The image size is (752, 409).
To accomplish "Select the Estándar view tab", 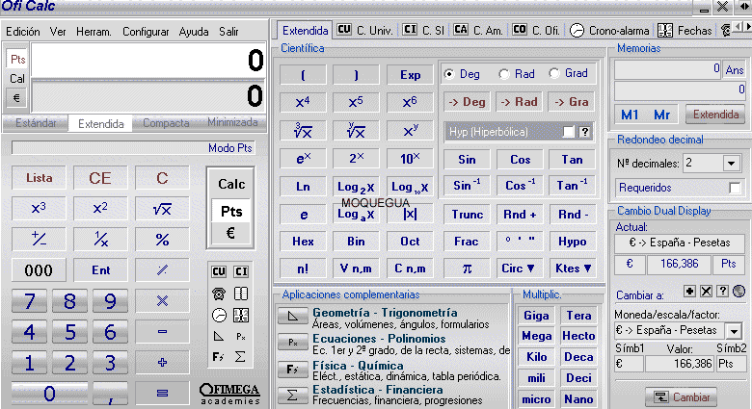I will pyautogui.click(x=36, y=123).
